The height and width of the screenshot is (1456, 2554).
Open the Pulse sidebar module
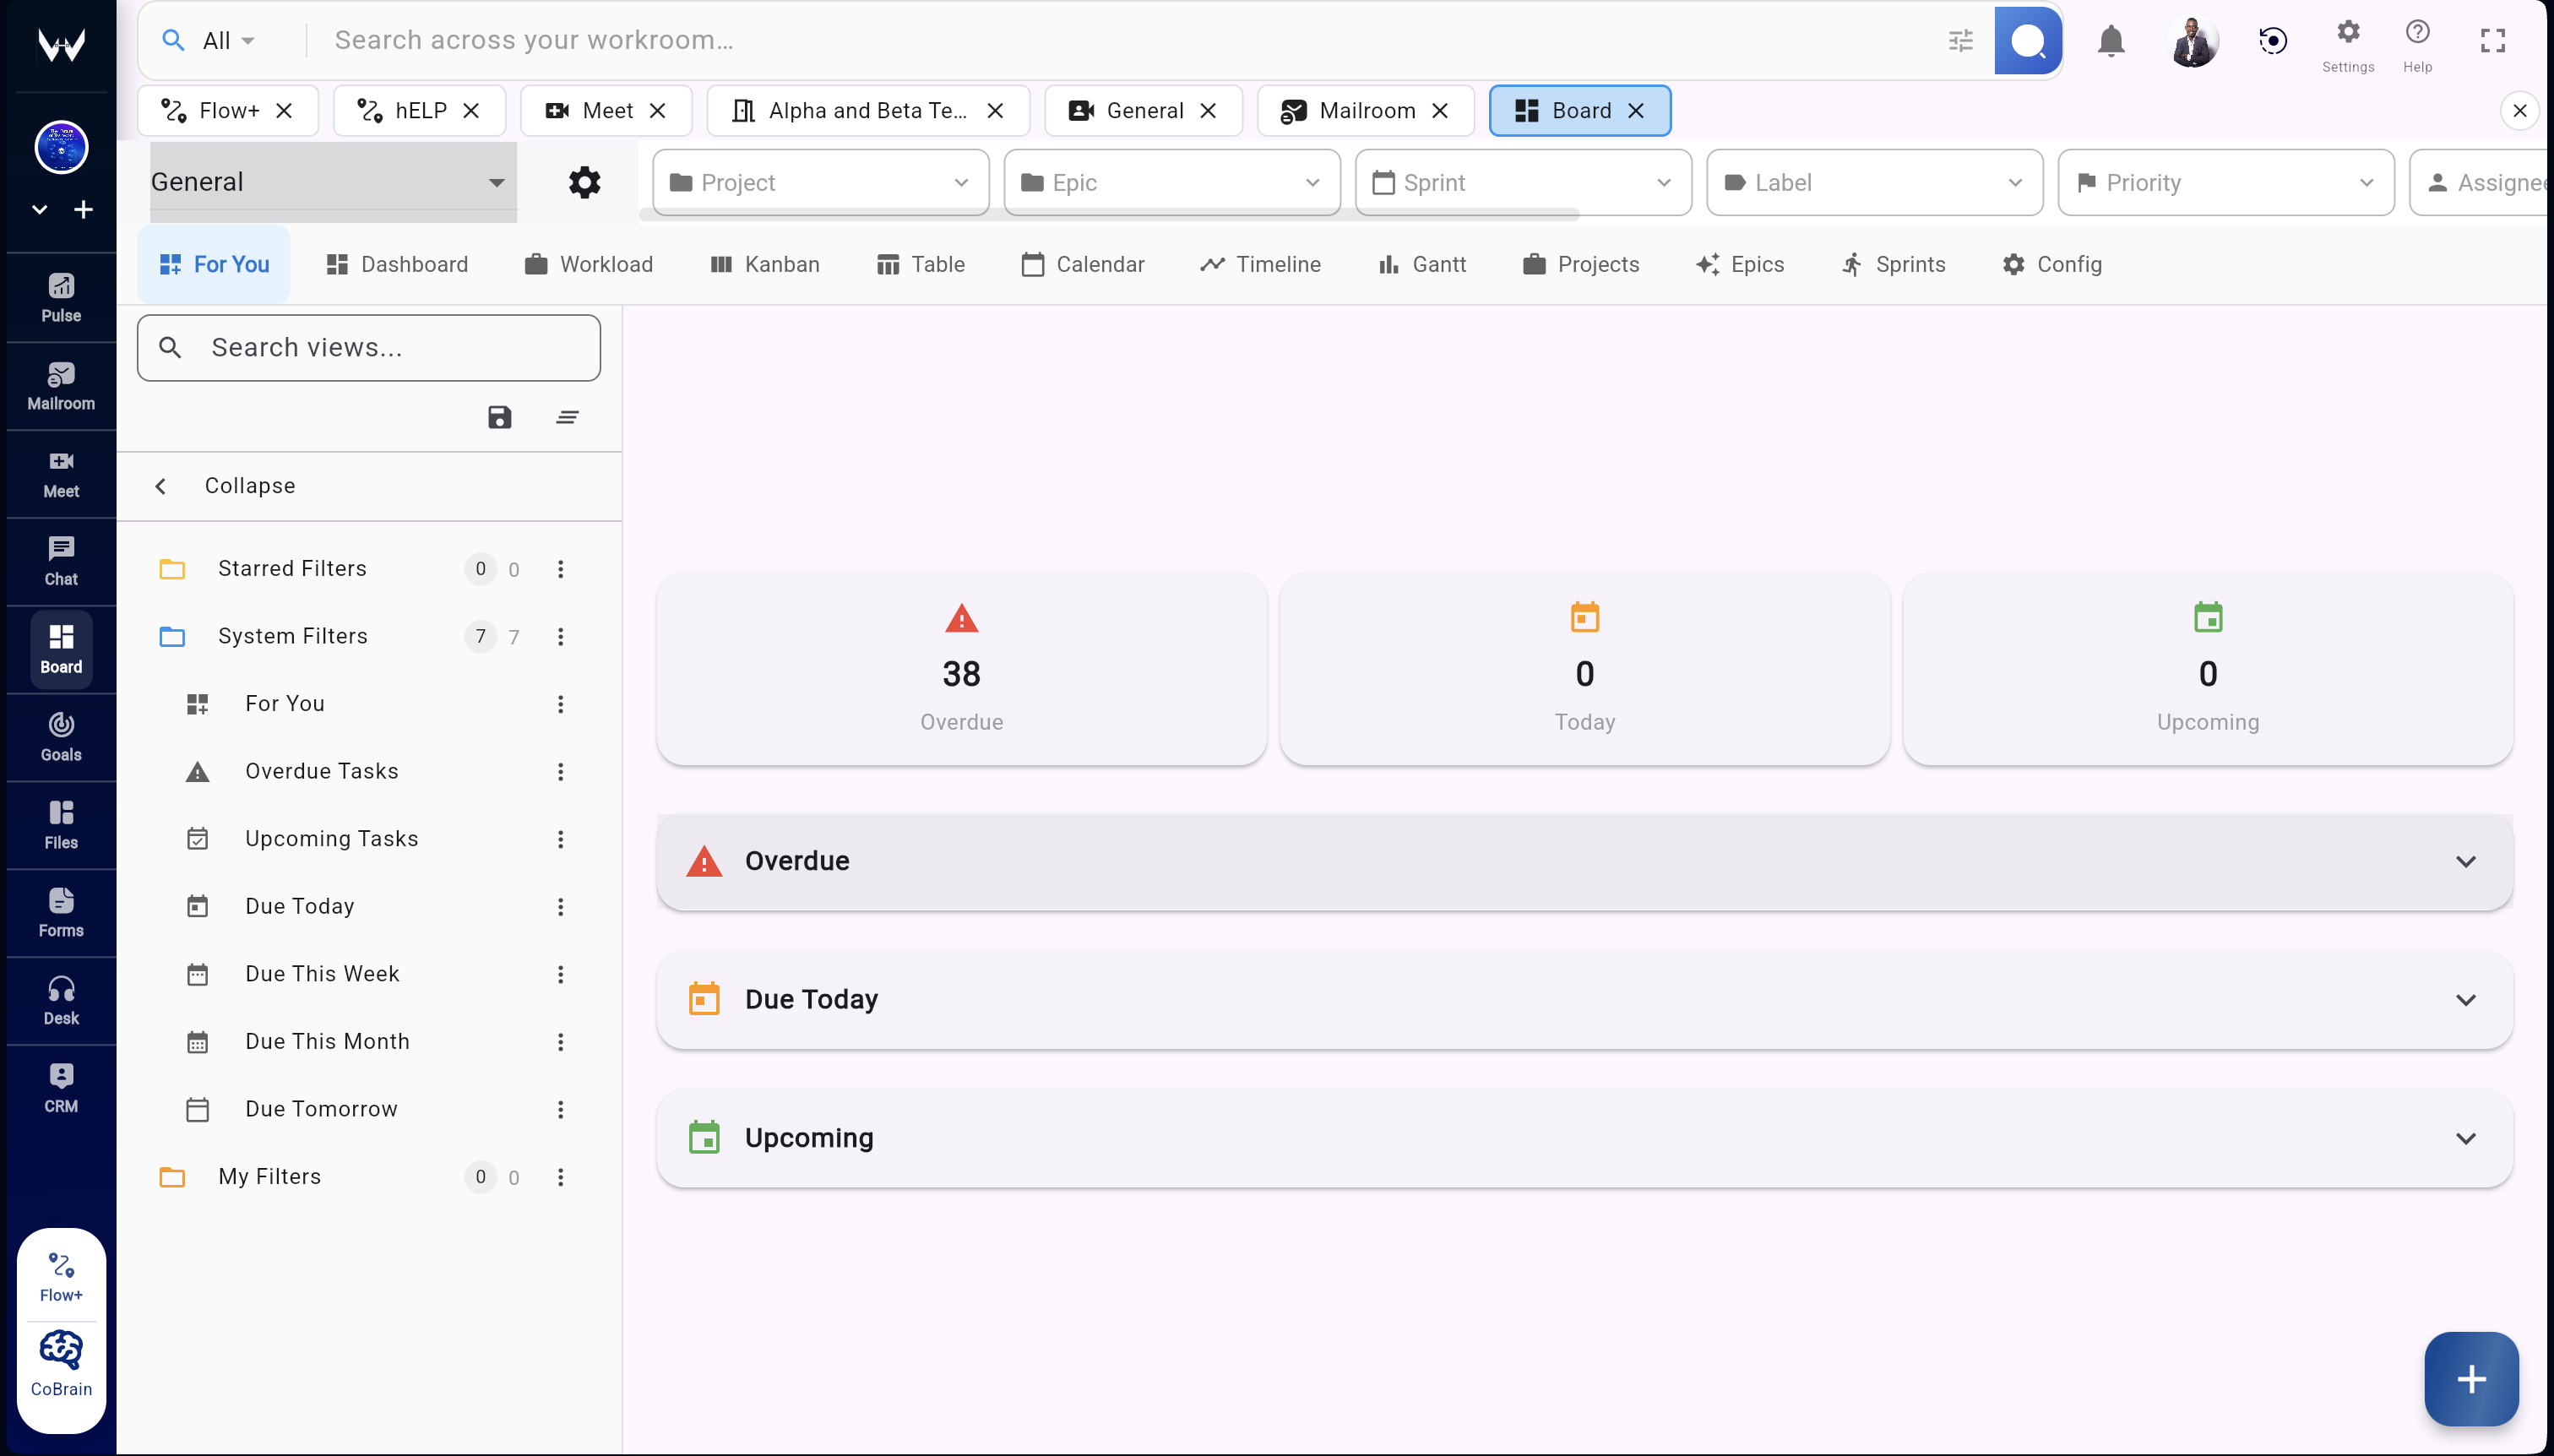(61, 298)
